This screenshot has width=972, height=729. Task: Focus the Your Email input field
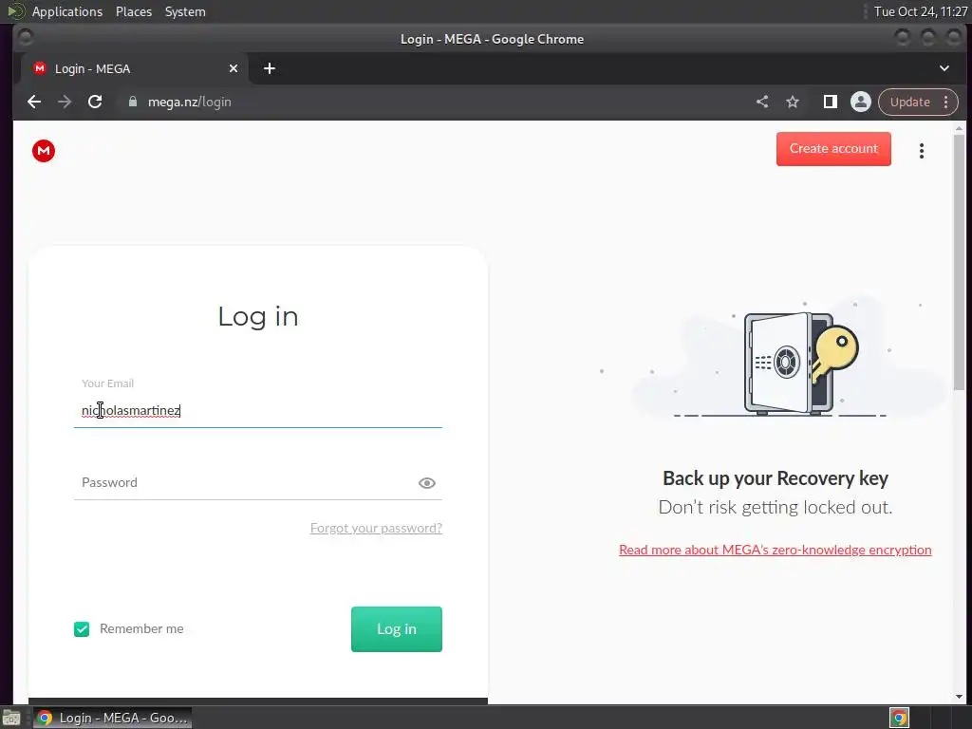pos(258,410)
